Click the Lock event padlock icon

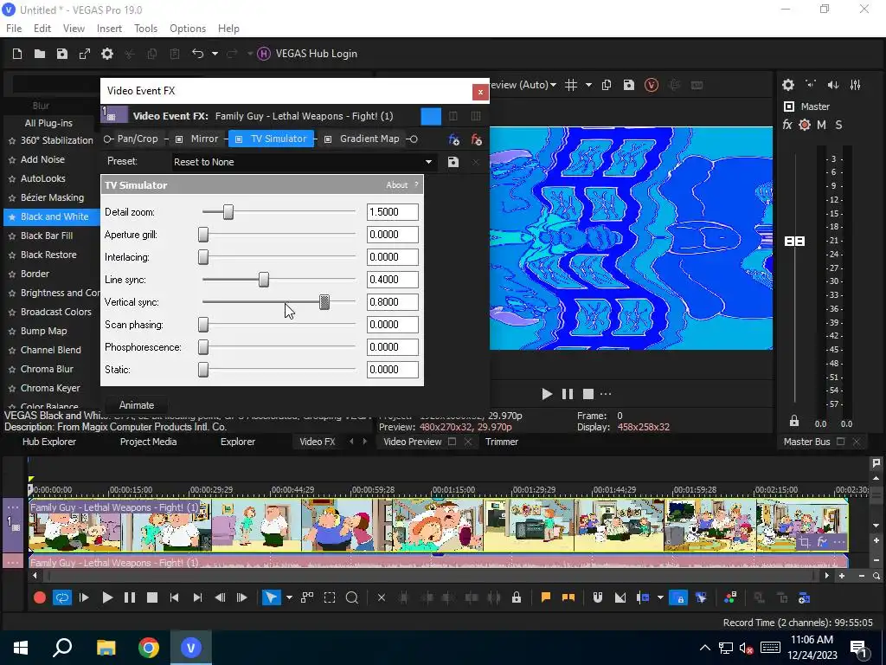(517, 597)
